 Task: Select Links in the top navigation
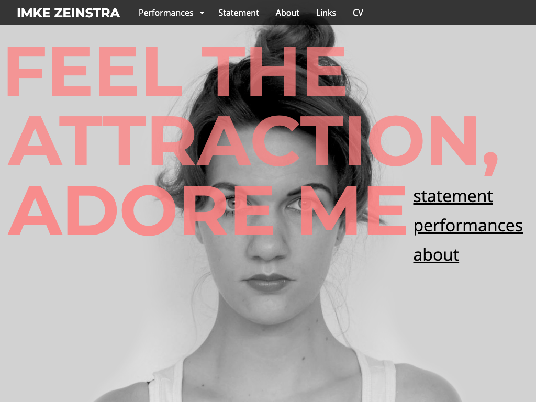click(x=326, y=13)
